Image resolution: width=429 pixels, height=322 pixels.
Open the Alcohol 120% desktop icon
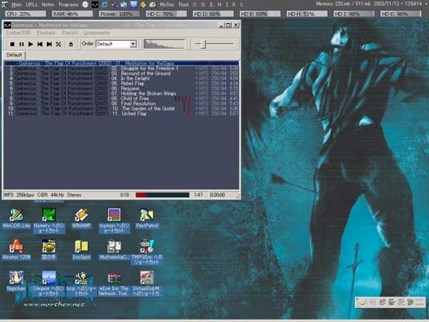click(16, 250)
